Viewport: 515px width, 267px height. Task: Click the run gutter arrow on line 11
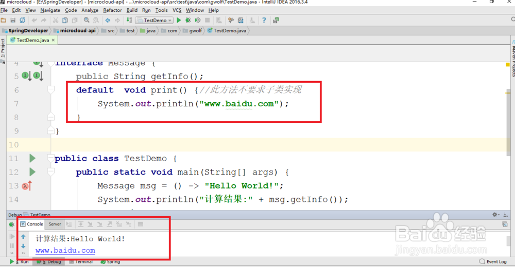tap(32, 158)
